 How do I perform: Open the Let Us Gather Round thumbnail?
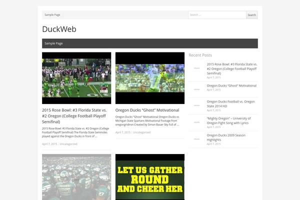click(150, 177)
